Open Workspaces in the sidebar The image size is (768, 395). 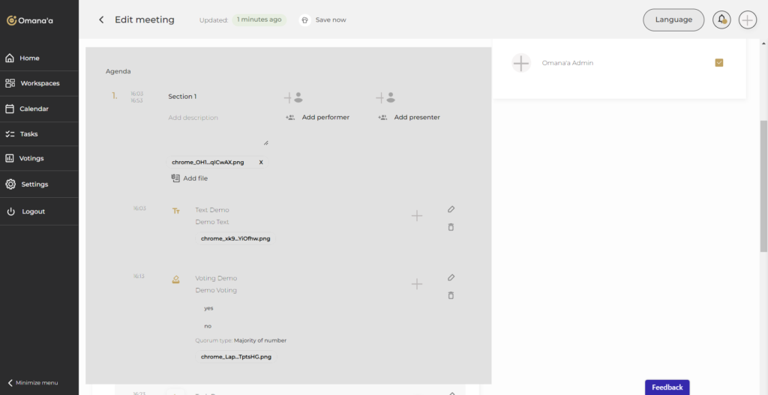[39, 83]
